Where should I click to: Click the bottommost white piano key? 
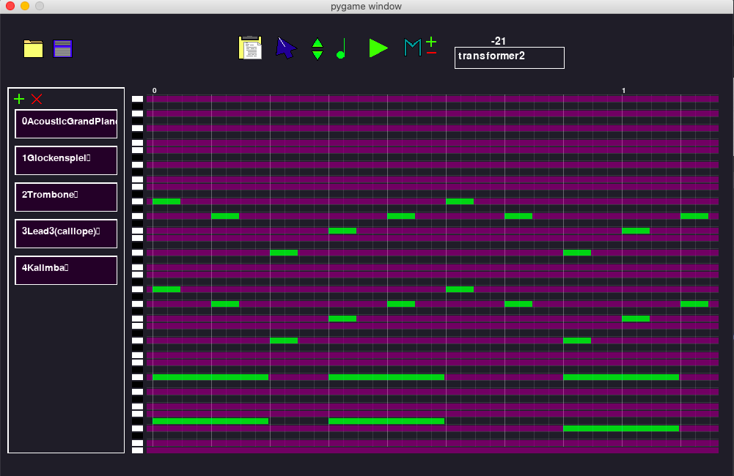point(138,450)
